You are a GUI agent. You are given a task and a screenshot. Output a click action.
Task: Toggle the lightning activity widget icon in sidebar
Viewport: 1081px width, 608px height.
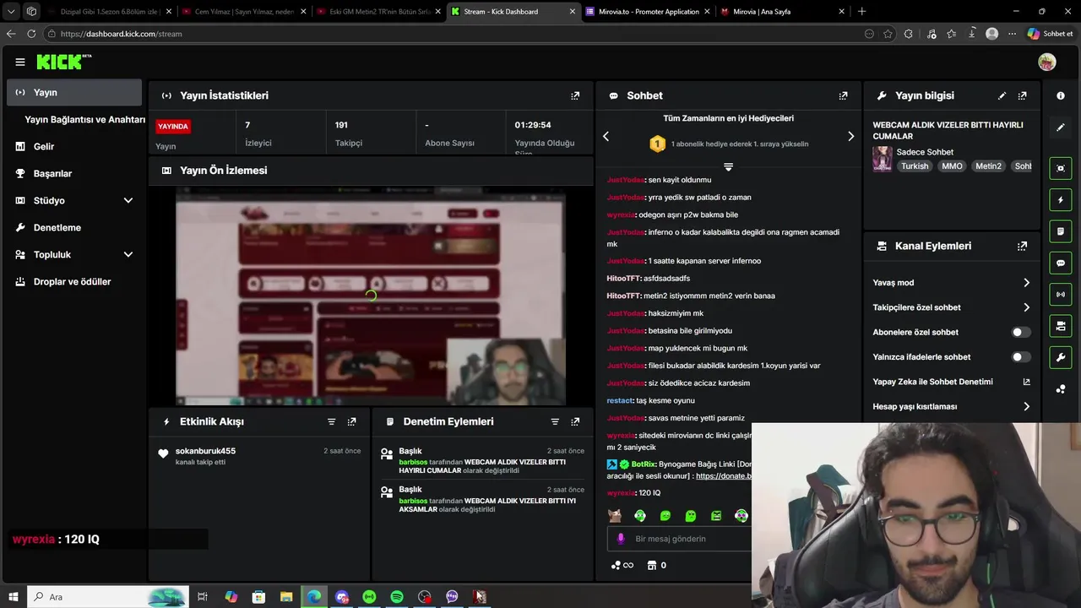[1061, 200]
